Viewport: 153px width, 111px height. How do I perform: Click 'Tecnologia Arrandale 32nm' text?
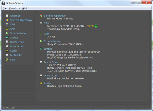[63, 29]
